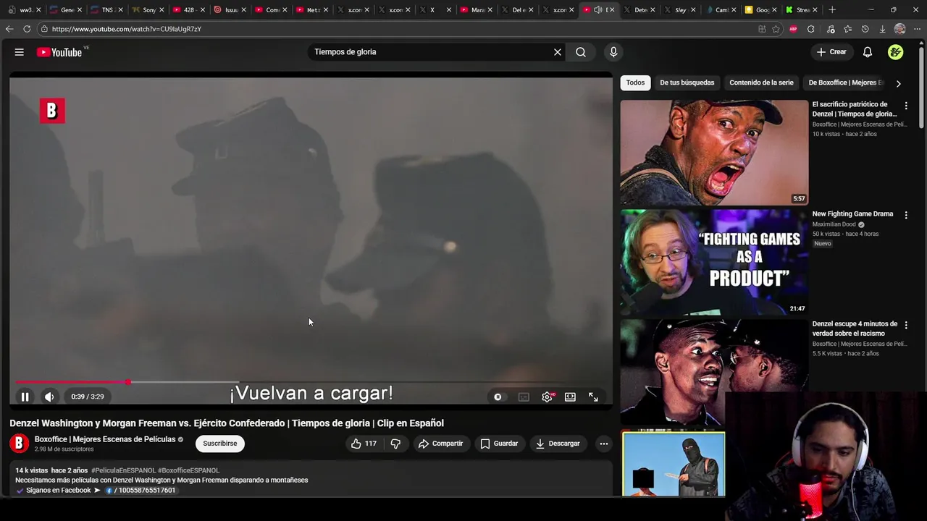The width and height of the screenshot is (927, 521).
Task: Click the browser address bar URL
Action: coord(127,29)
